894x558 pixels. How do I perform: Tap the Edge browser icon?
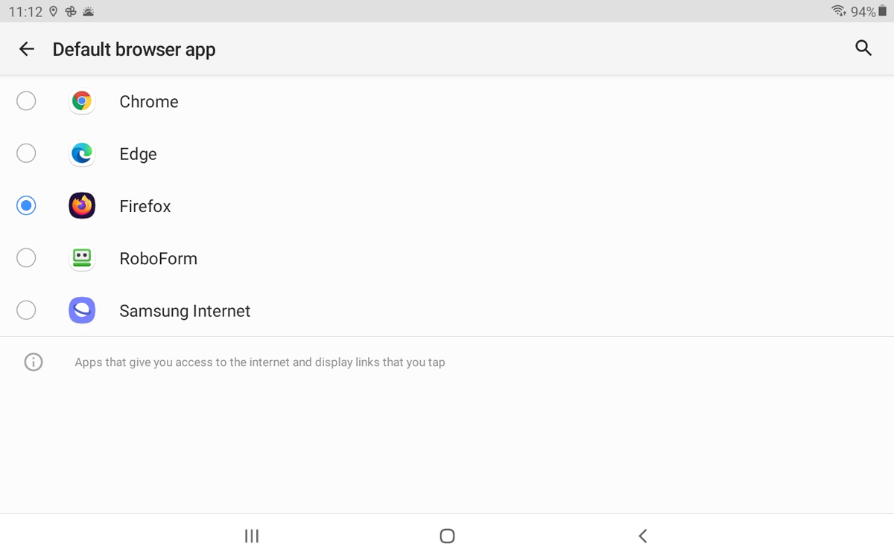coord(82,153)
